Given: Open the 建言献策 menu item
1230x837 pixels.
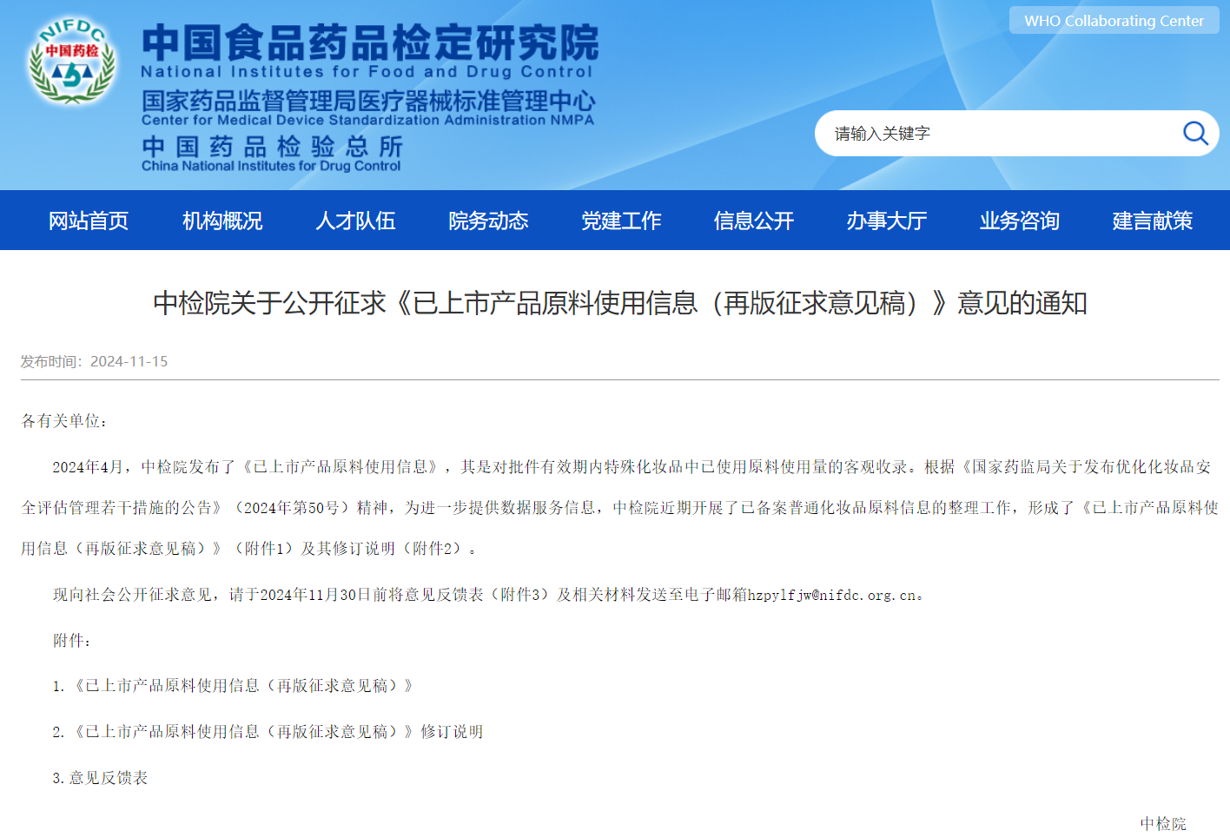Looking at the screenshot, I should pyautogui.click(x=1153, y=221).
